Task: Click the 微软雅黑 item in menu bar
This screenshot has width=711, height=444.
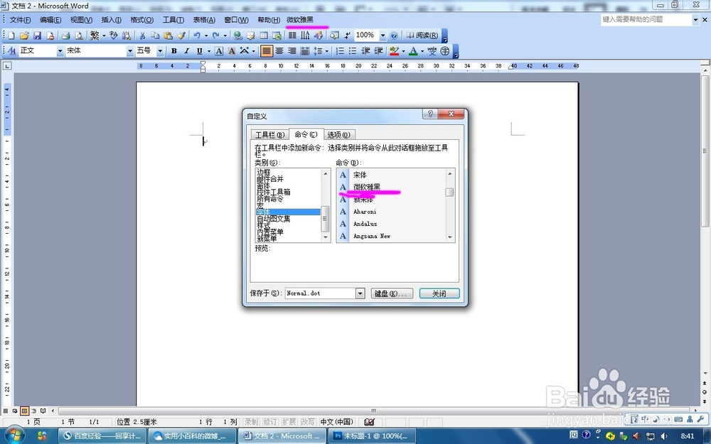Action: pyautogui.click(x=300, y=20)
